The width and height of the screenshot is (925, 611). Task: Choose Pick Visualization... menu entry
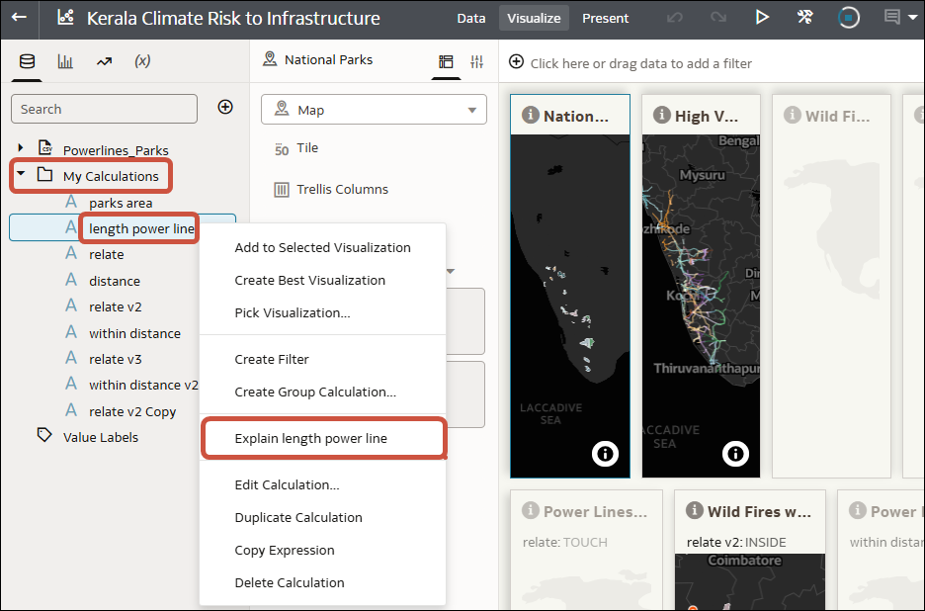[x=323, y=312]
